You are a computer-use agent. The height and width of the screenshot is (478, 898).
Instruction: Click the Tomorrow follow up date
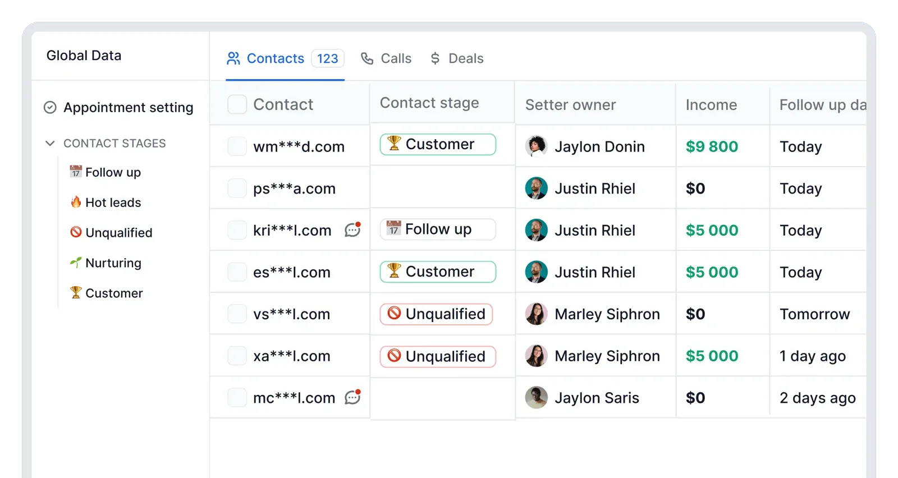coord(814,314)
